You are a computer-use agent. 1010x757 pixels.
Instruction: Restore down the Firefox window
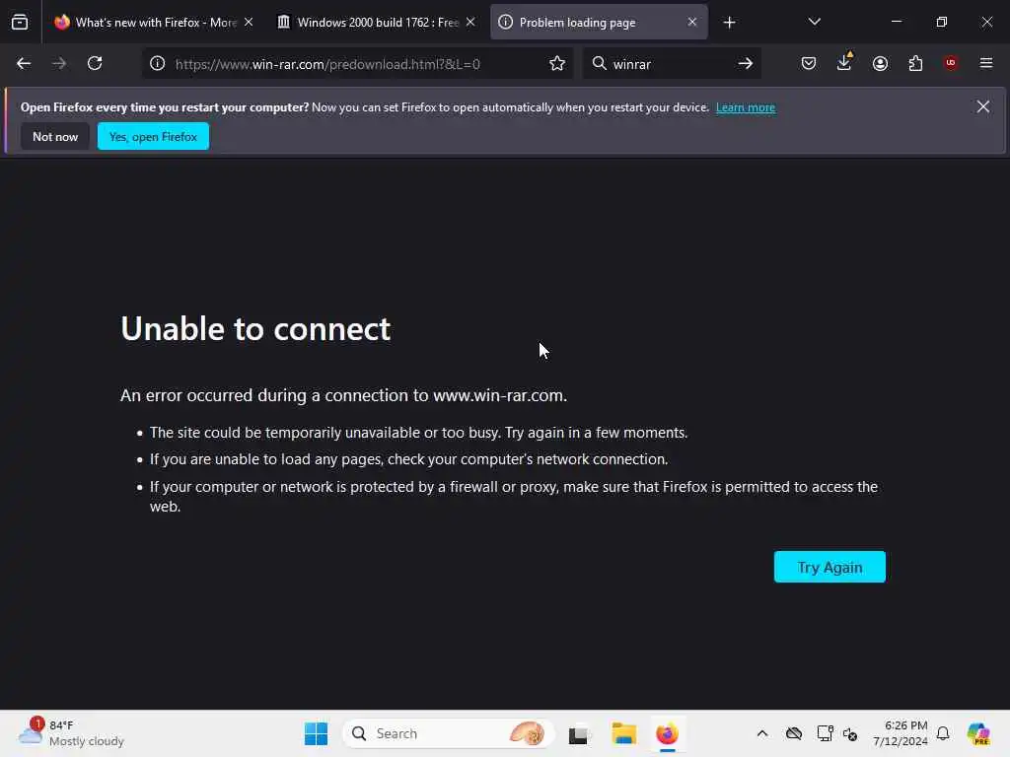tap(941, 22)
